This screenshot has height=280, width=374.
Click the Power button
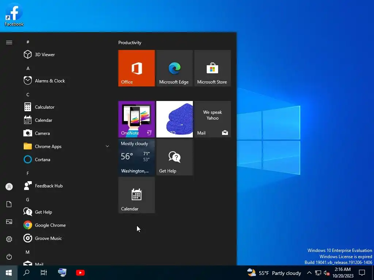[x=9, y=257]
